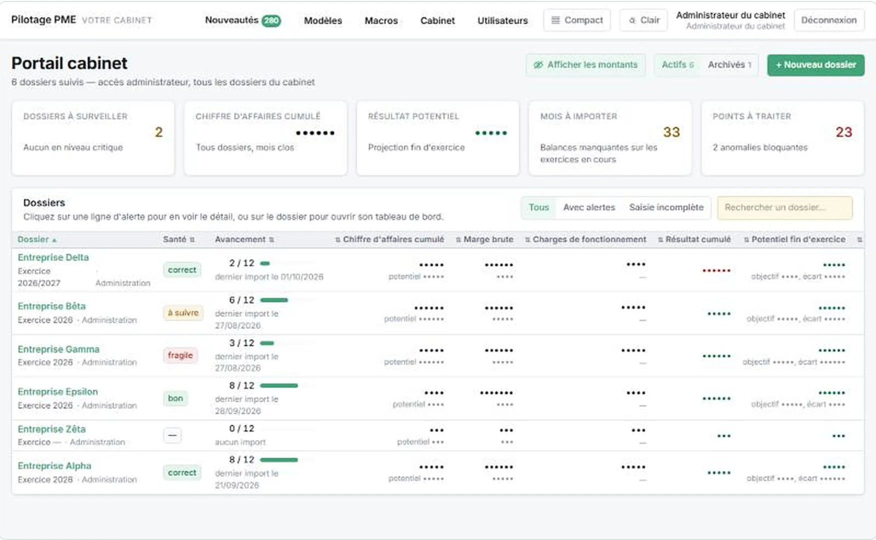The height and width of the screenshot is (540, 876).
Task: Open the Entreprise Alpha dossier
Action: point(54,465)
